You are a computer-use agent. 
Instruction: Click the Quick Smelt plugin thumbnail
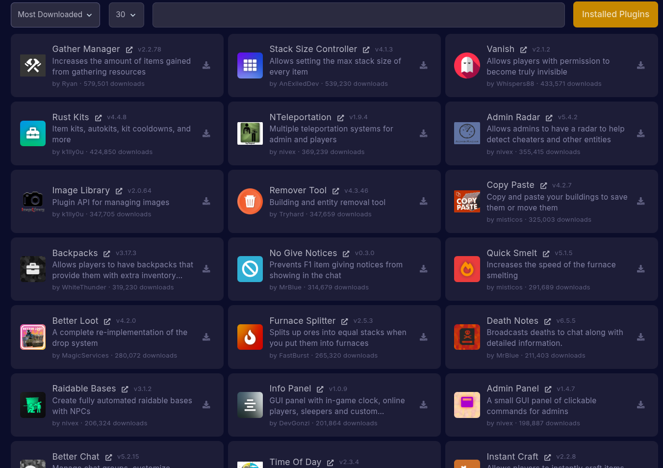pos(467,269)
